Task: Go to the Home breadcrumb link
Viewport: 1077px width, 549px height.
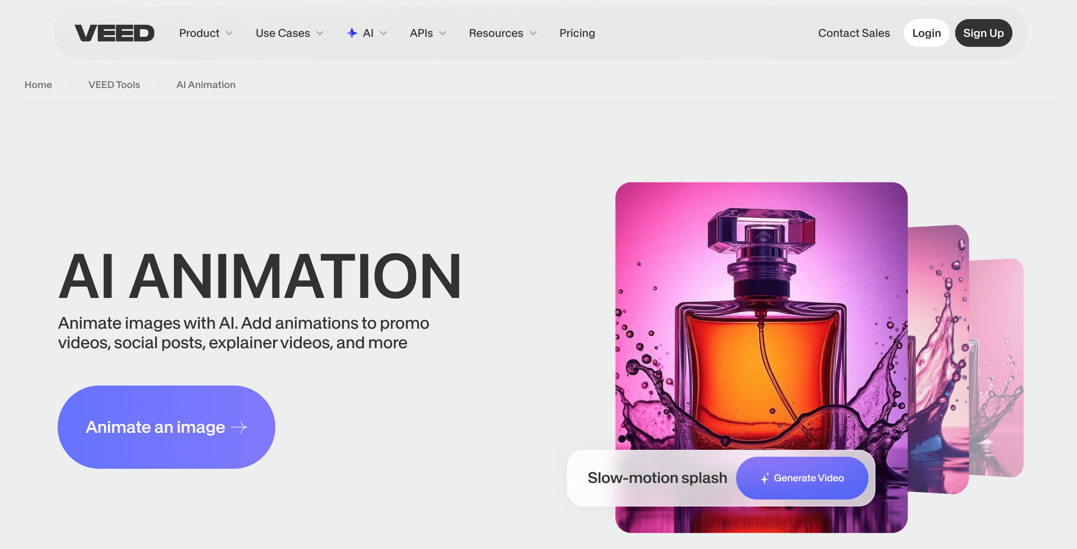Action: pyautogui.click(x=38, y=85)
